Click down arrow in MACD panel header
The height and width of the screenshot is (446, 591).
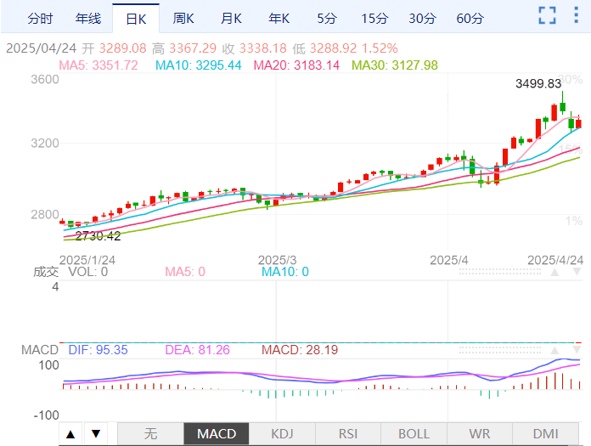577,350
